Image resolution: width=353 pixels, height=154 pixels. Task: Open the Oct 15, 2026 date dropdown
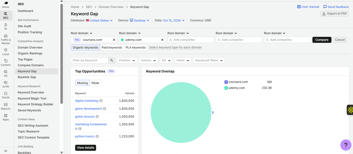pyautogui.click(x=174, y=20)
